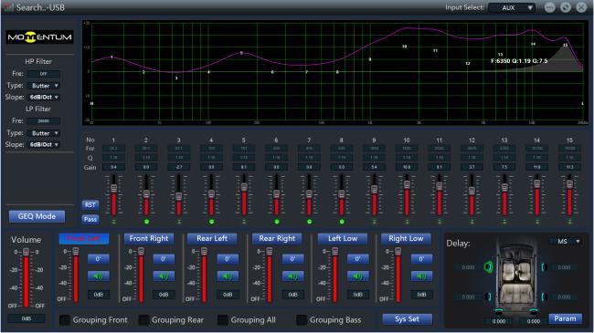Image resolution: width=594 pixels, height=333 pixels.
Task: Click the Sys Set button
Action: point(407,319)
